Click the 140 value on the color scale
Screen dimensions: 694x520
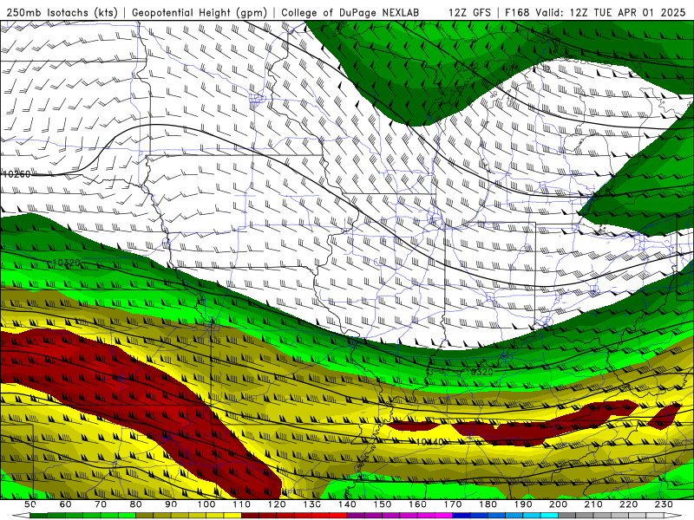tap(348, 504)
